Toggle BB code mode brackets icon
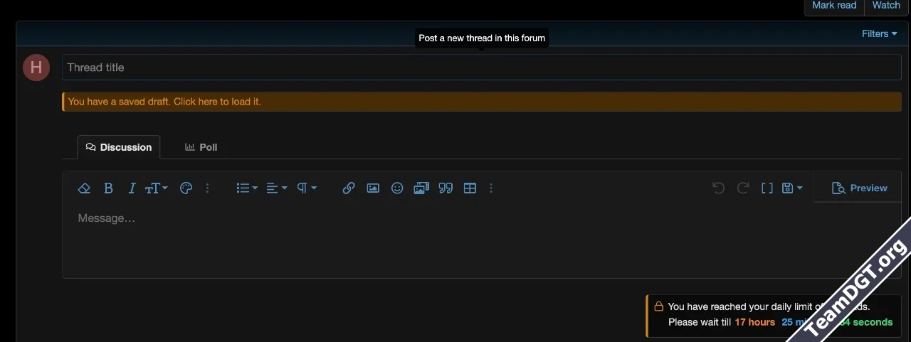 click(x=767, y=188)
